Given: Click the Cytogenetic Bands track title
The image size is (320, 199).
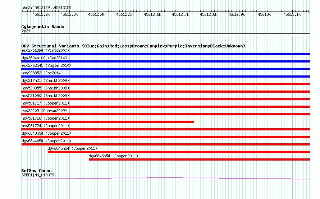Looking at the screenshot, I should tap(43, 27).
